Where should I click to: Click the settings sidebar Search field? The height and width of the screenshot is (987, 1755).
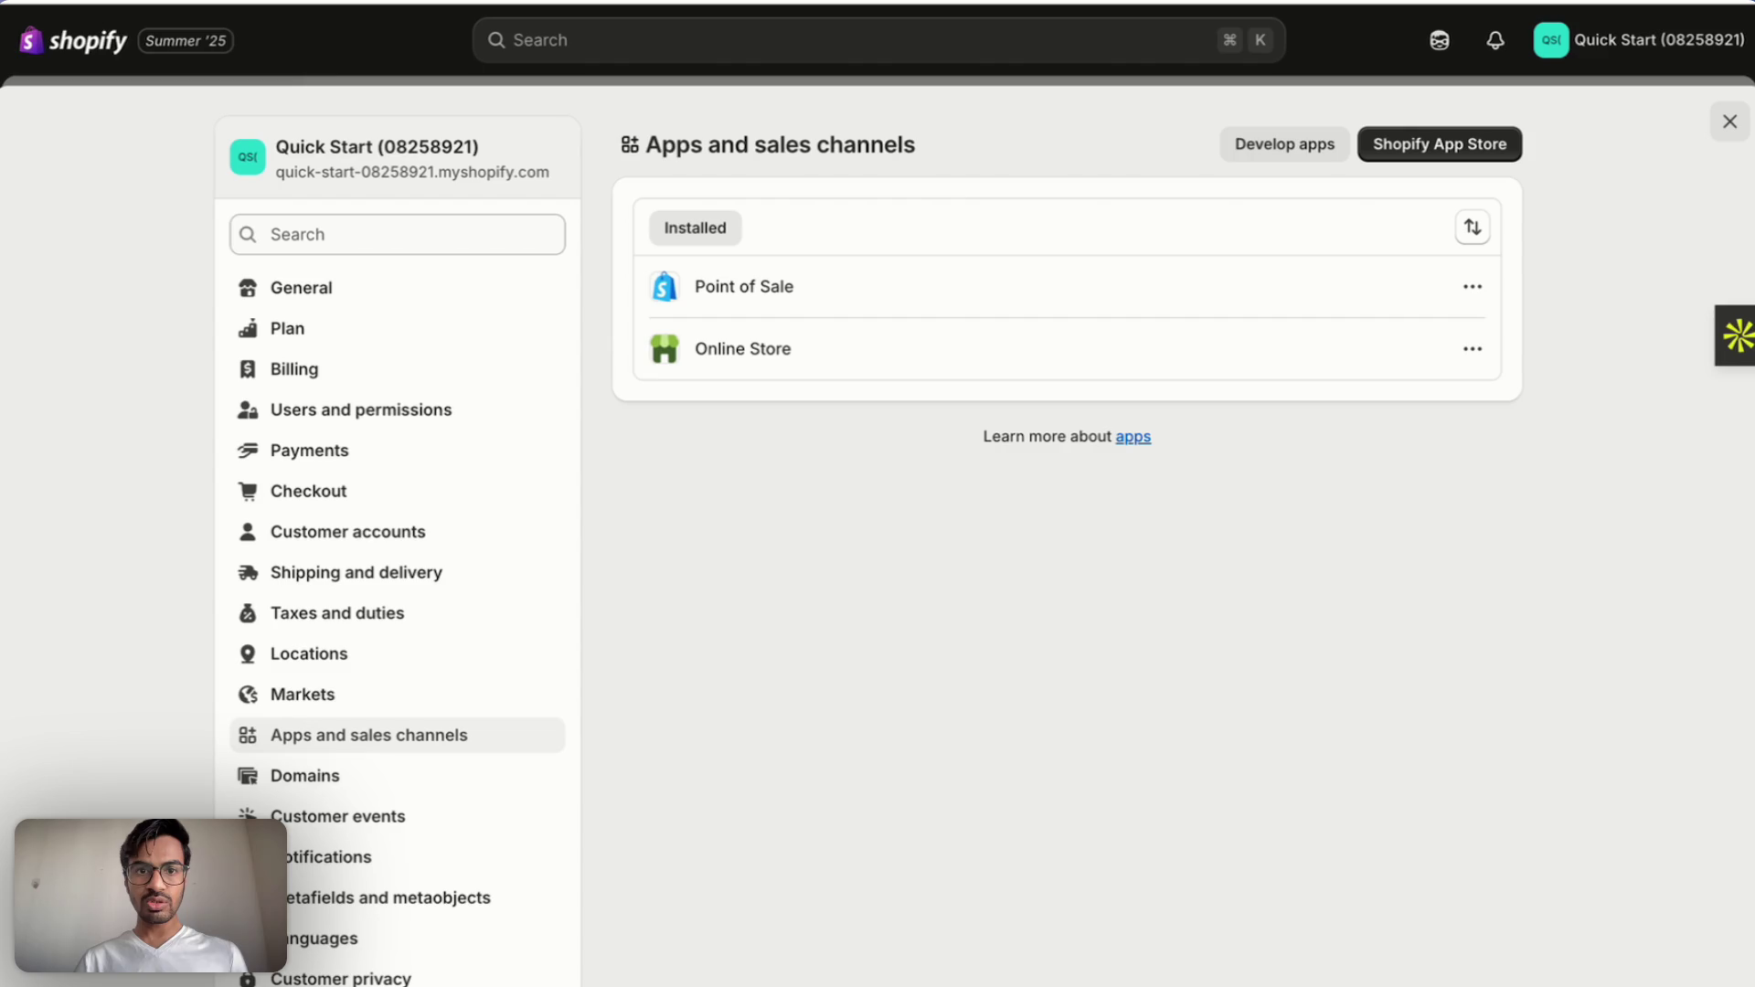(398, 235)
